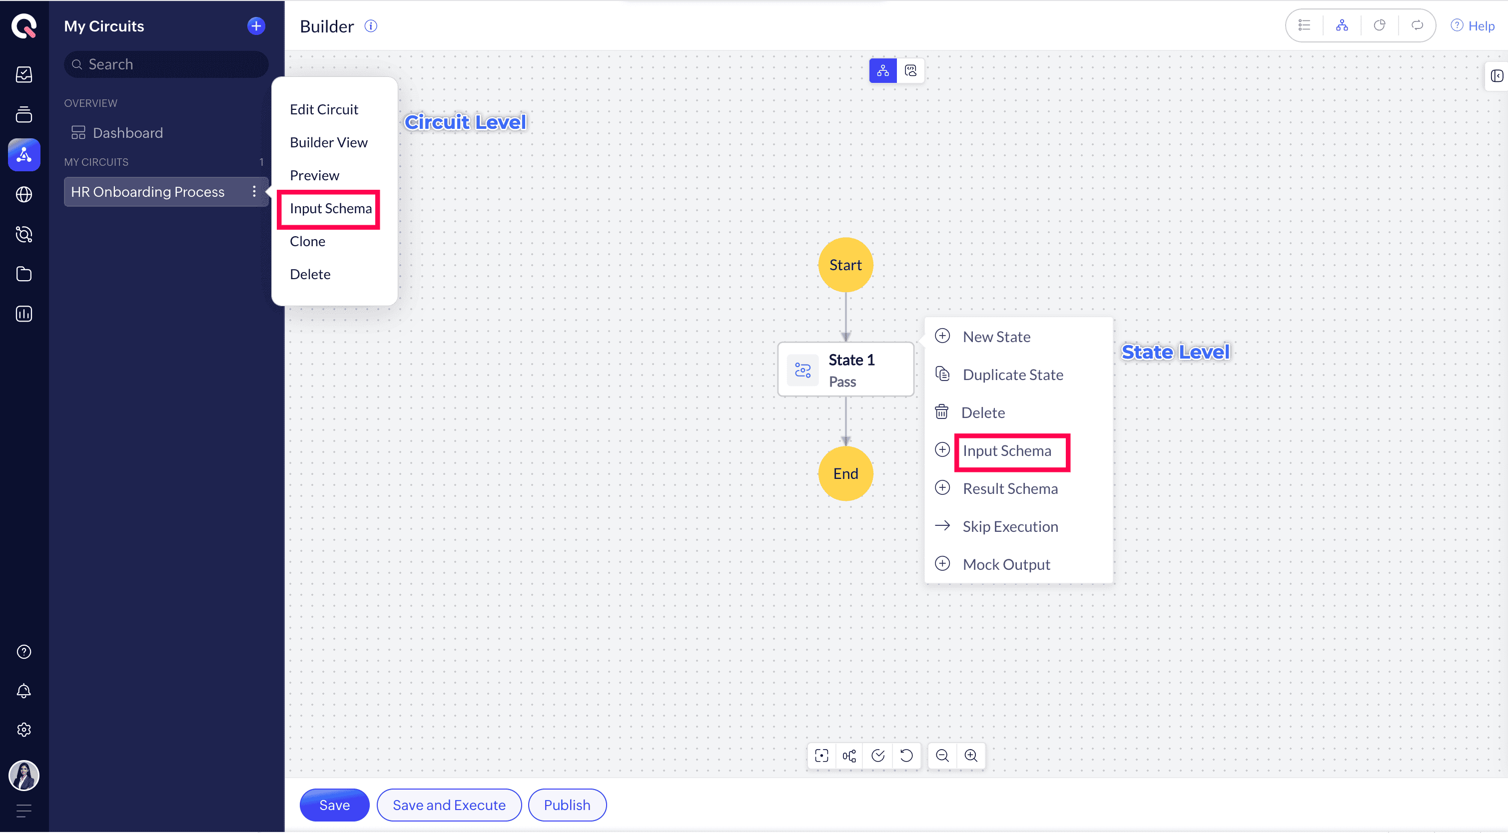This screenshot has width=1508, height=833.
Task: Open notifications bell in sidebar
Action: pos(23,691)
